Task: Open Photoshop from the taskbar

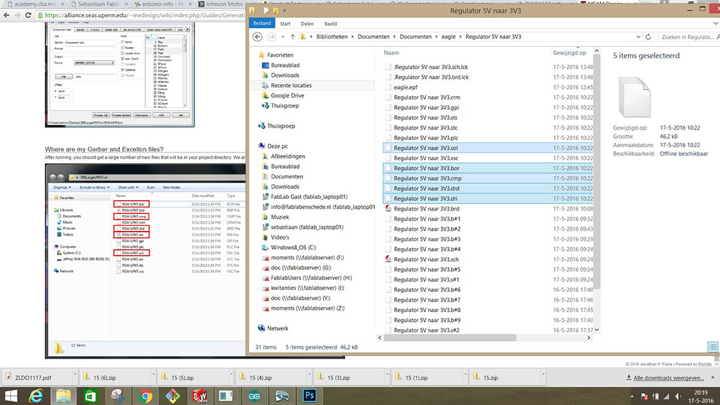Action: (x=309, y=396)
